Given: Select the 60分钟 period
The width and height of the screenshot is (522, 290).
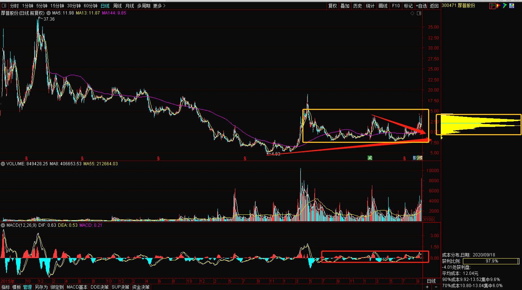Looking at the screenshot, I should 90,6.
